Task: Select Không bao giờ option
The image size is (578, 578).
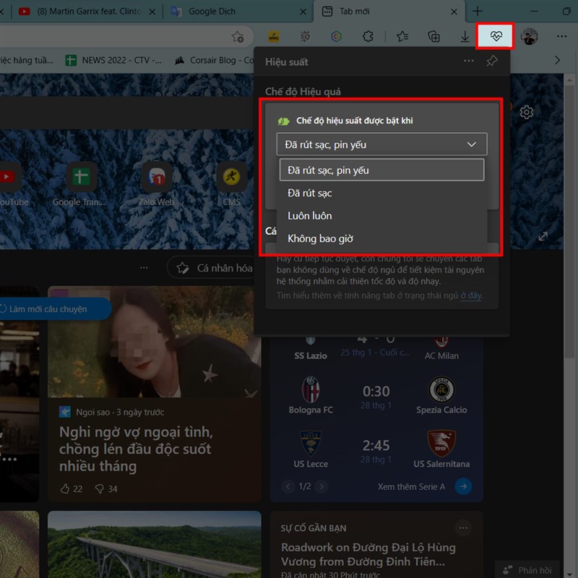Action: pyautogui.click(x=381, y=238)
